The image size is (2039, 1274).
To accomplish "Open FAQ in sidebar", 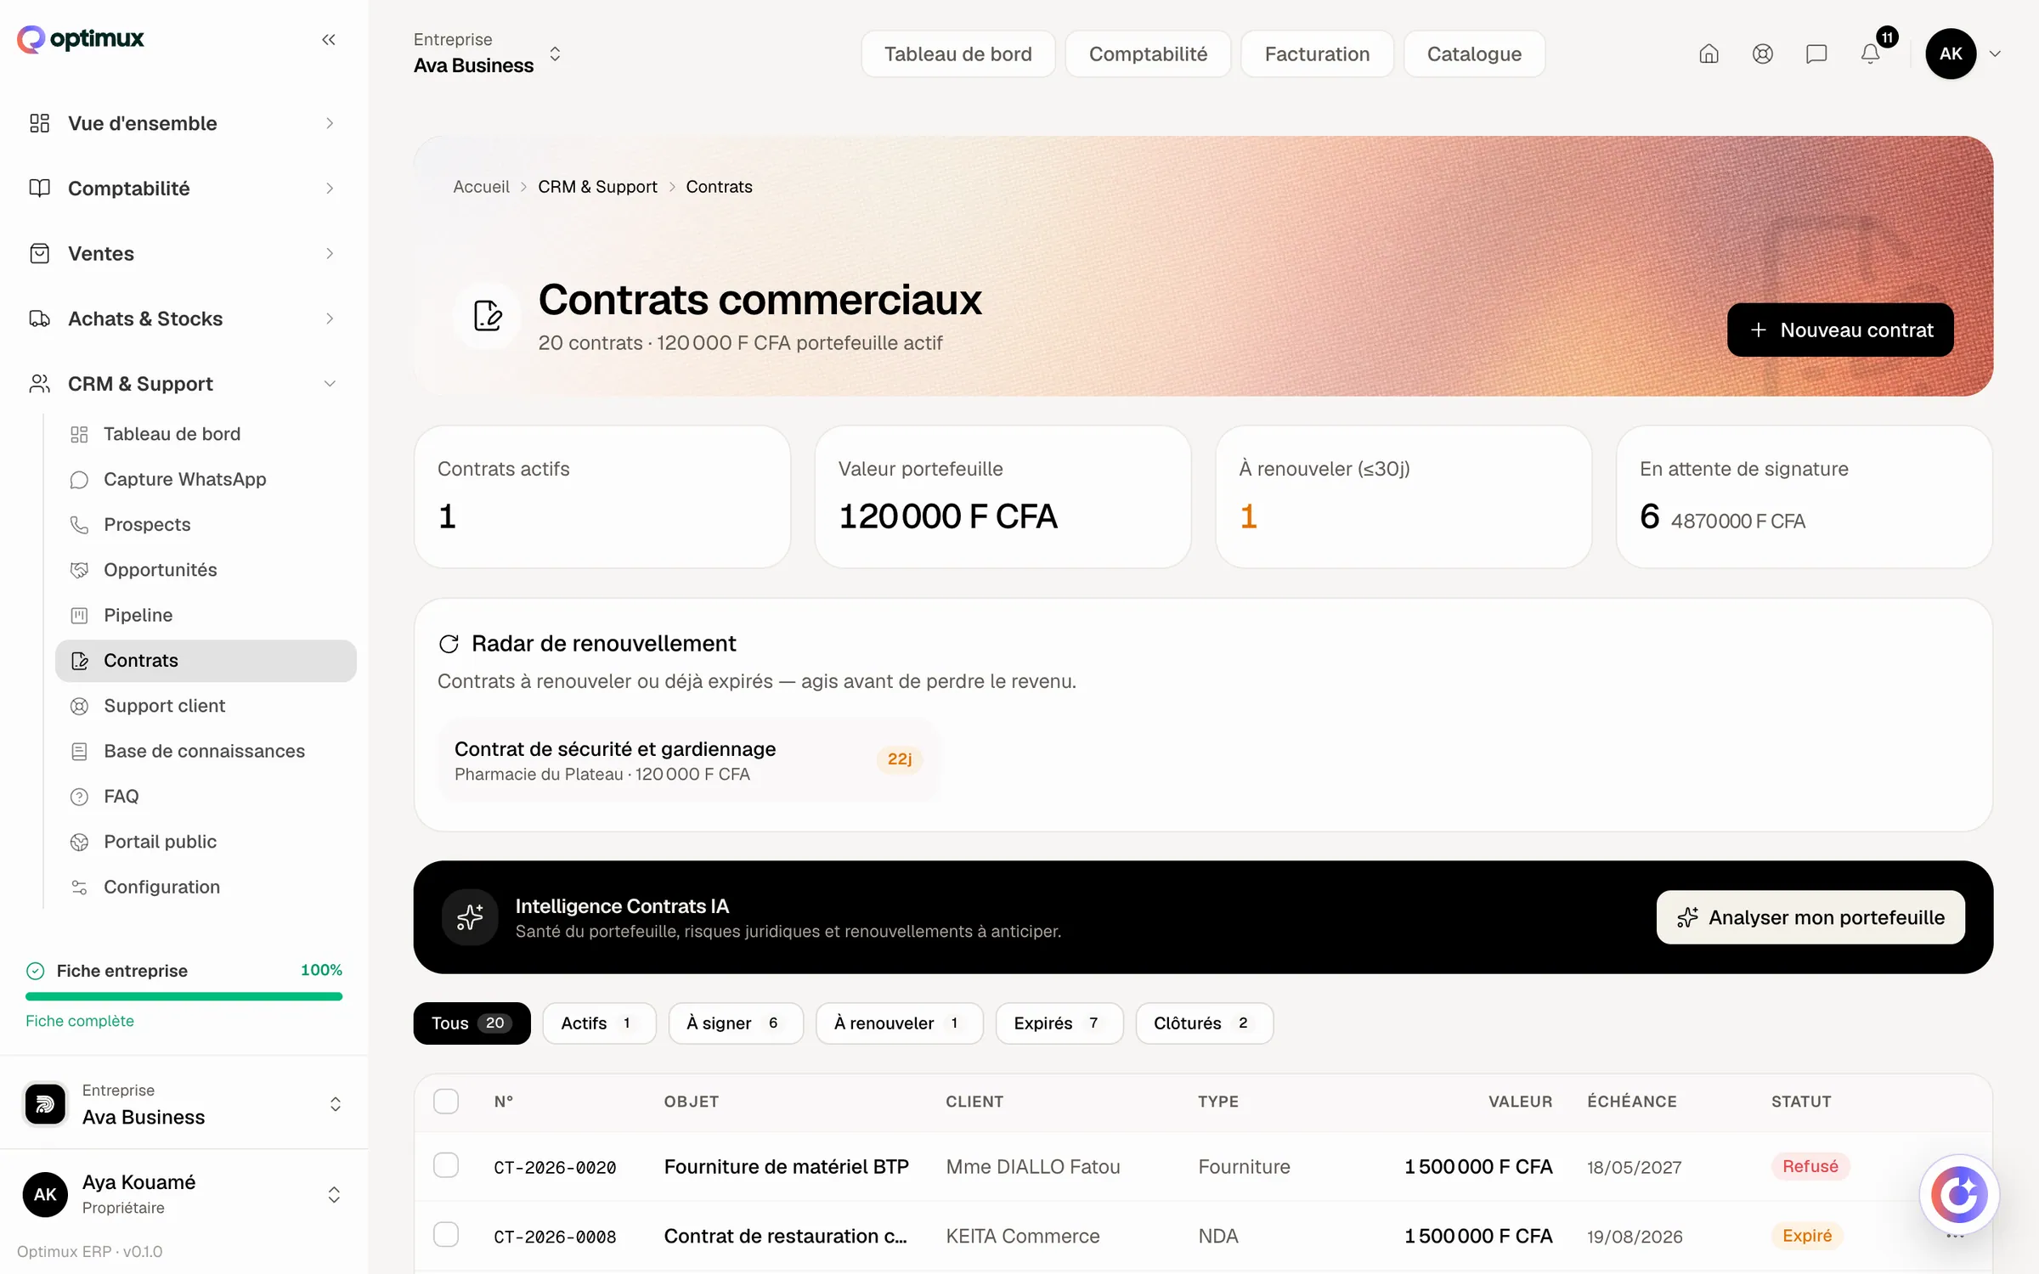I will pyautogui.click(x=206, y=796).
